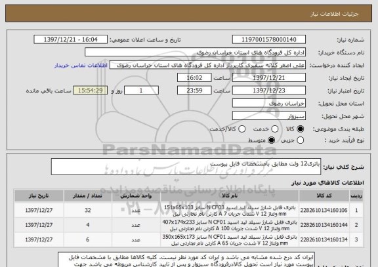The height and width of the screenshot is (267, 378).
Task: Click the تعداد / مقدار column header
Action: click(88, 195)
